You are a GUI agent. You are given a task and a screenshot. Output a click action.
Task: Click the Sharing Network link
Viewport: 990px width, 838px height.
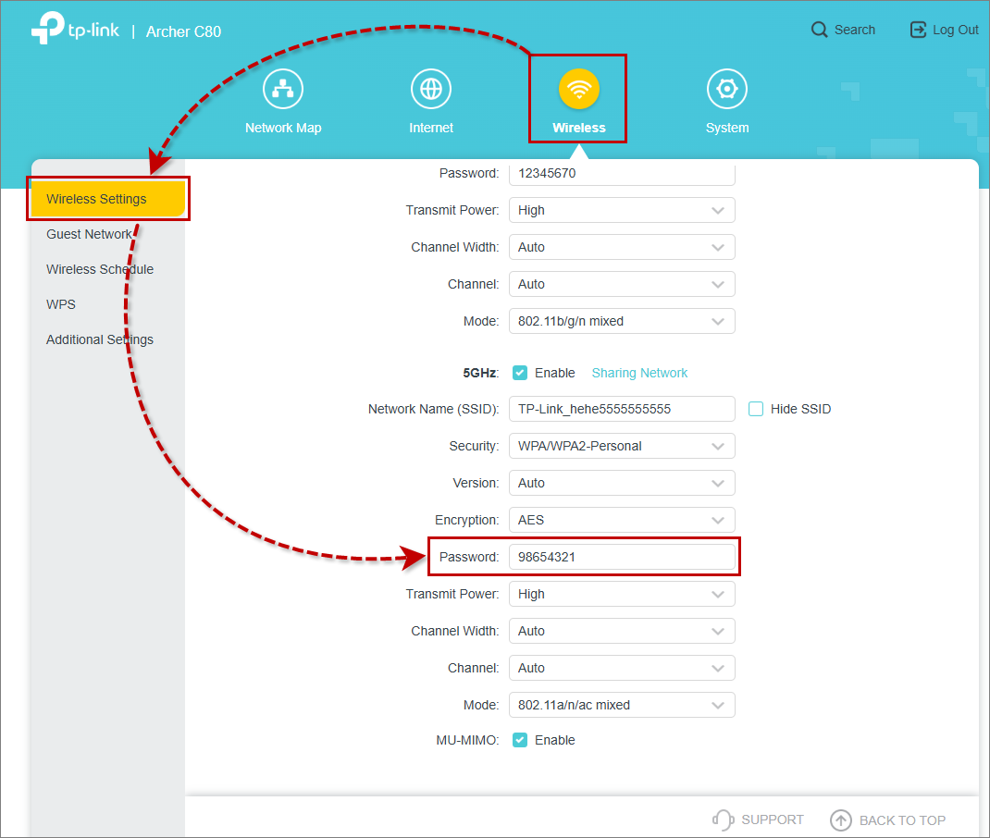tap(639, 373)
